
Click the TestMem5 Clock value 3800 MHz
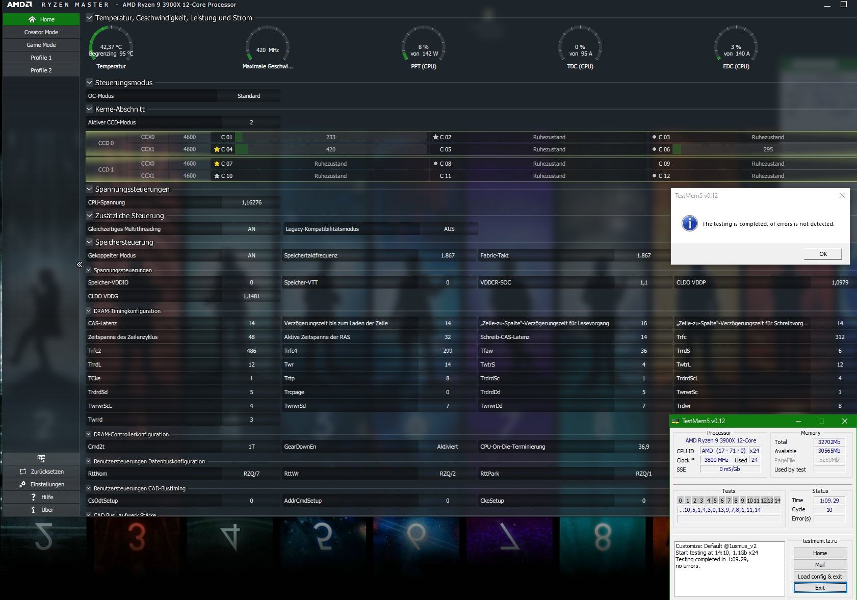click(716, 460)
